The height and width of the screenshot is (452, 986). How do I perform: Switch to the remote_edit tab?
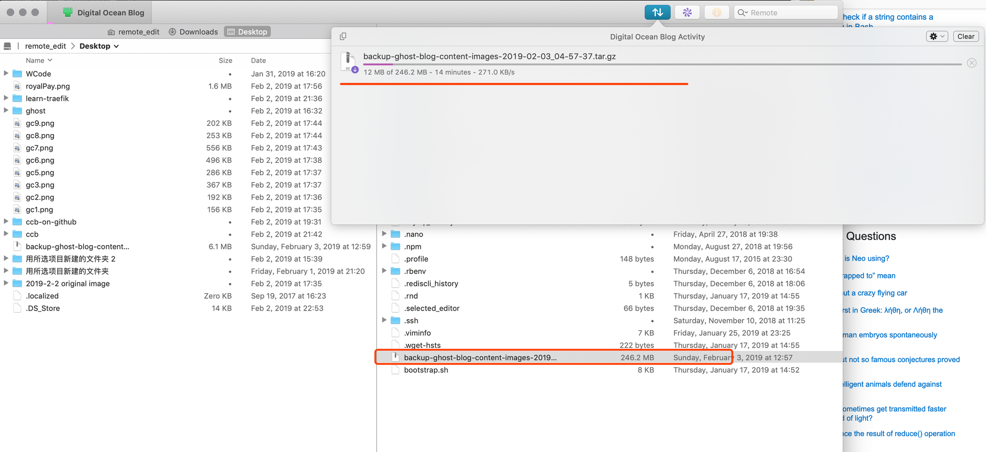[x=133, y=32]
